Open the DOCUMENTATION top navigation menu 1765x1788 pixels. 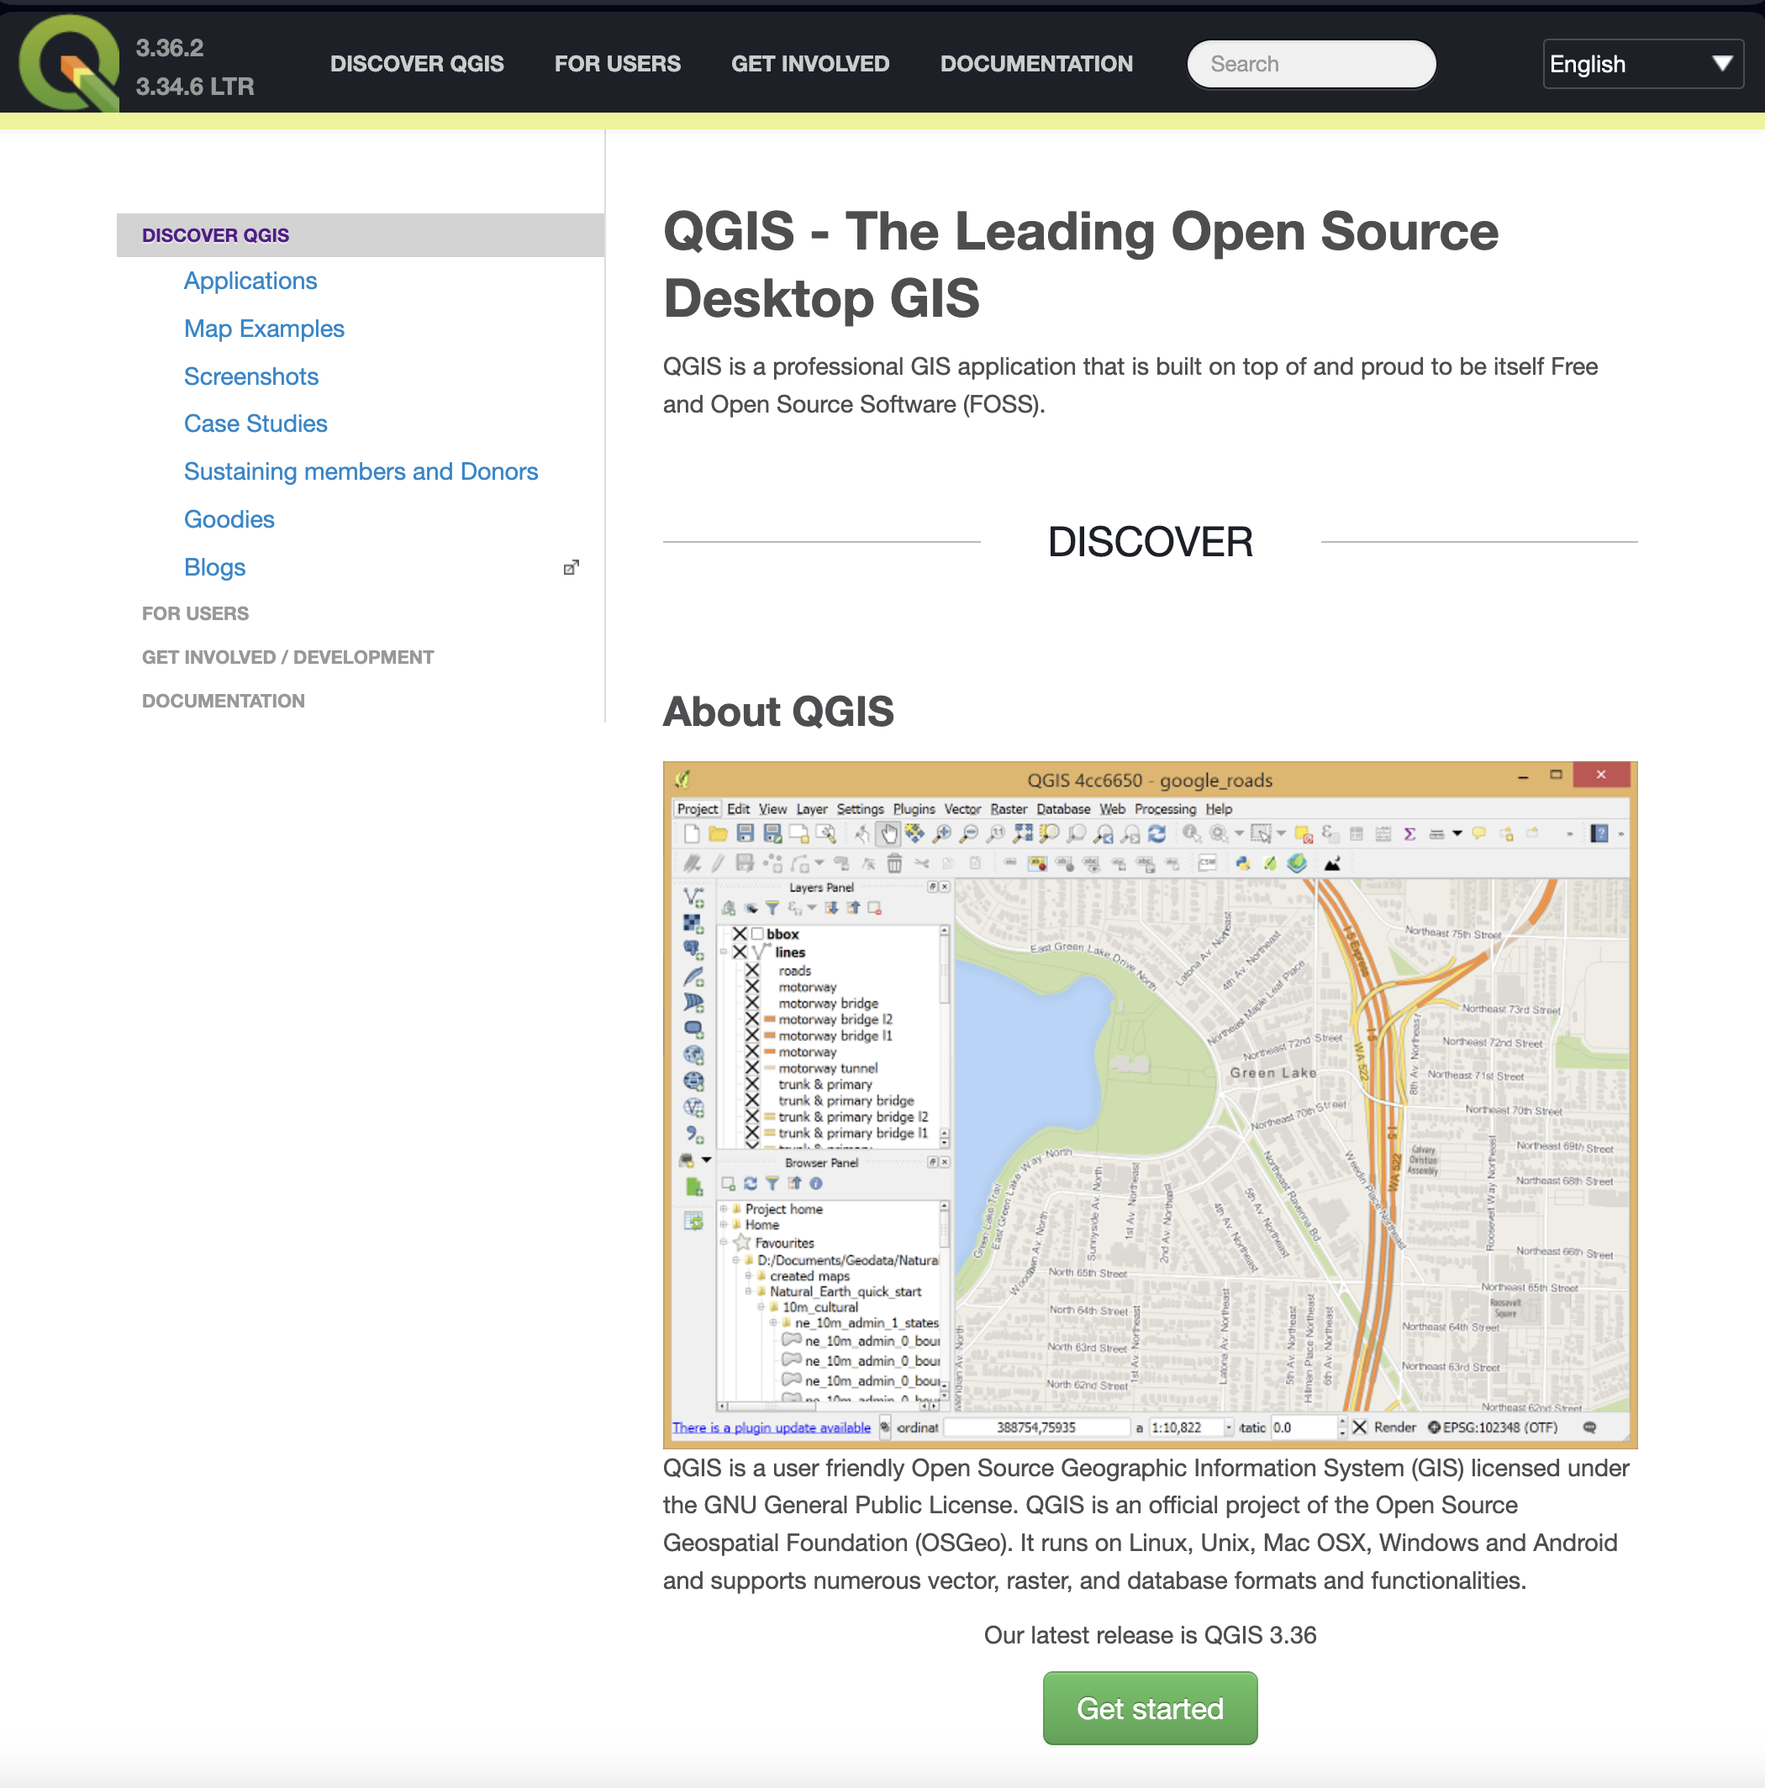pyautogui.click(x=1035, y=64)
